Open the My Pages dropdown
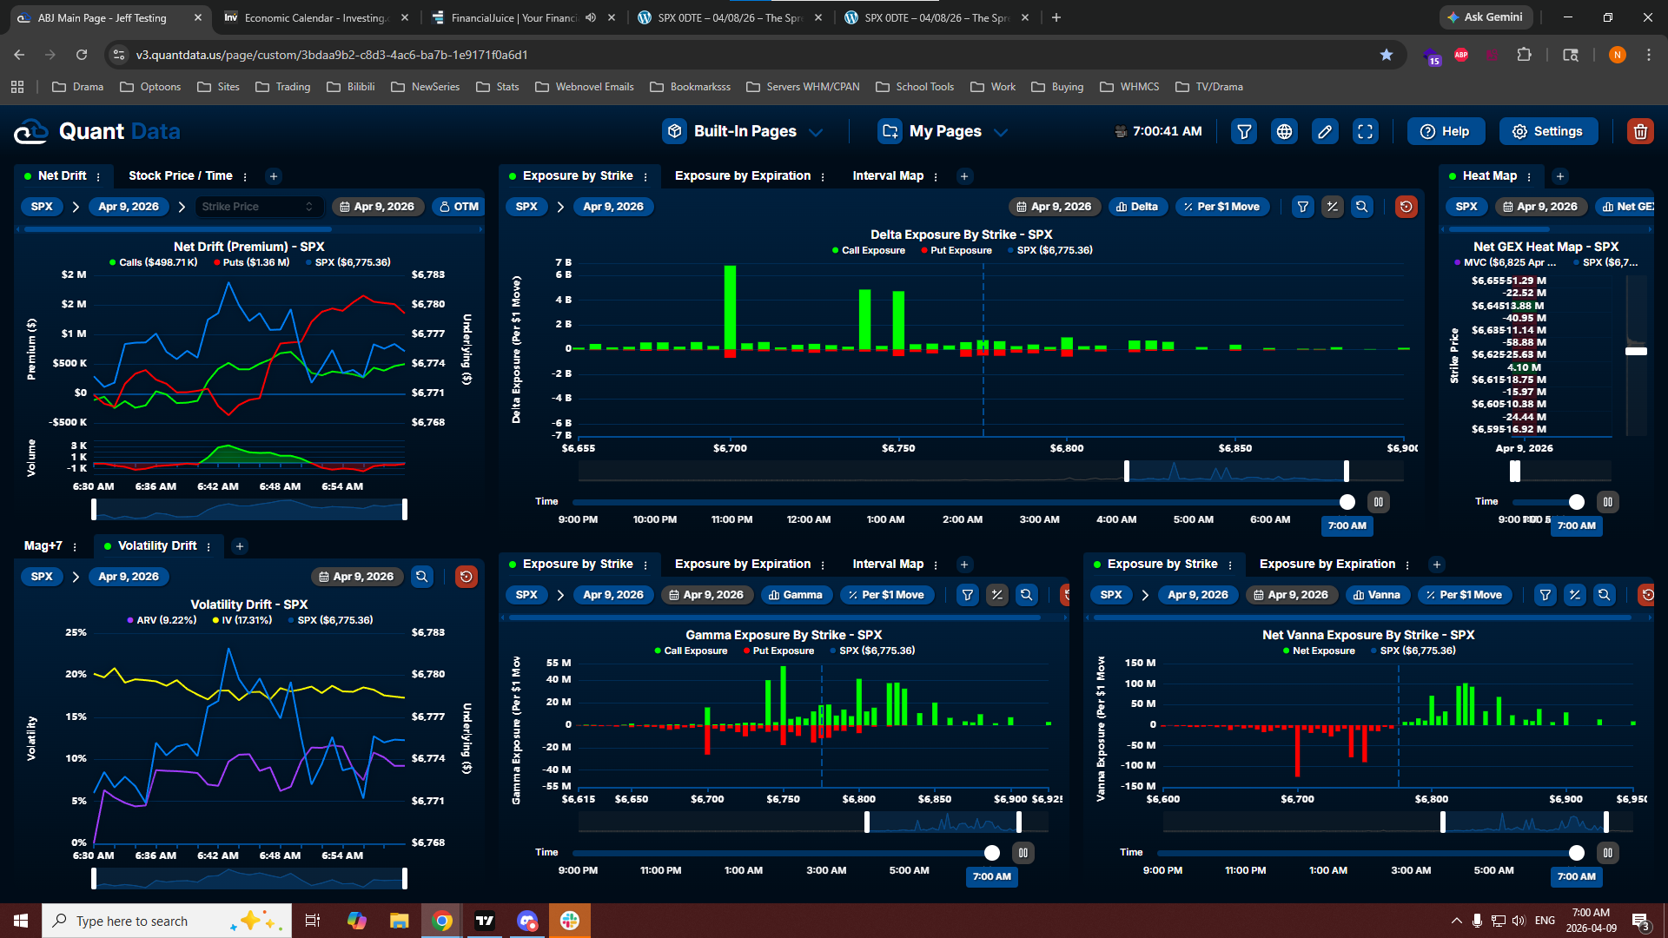This screenshot has height=938, width=1668. coord(944,131)
